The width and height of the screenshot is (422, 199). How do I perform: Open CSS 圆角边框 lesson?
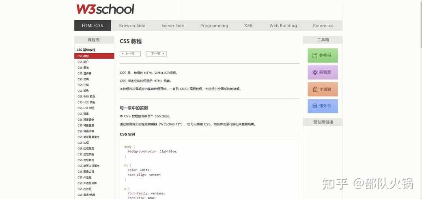[x=86, y=172]
